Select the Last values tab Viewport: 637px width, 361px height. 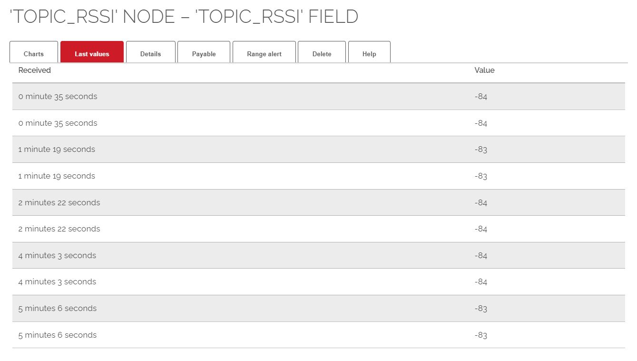pyautogui.click(x=92, y=54)
